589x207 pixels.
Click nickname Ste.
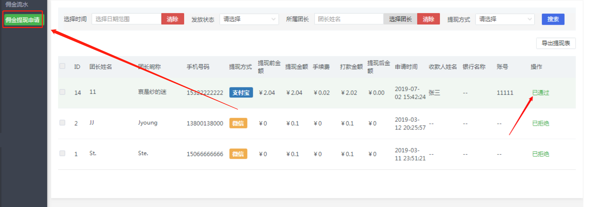click(143, 153)
